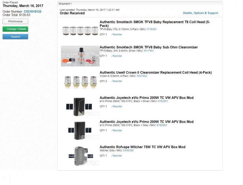Screen dimensions: 243x185
Task: Open Details, Options & Support link
Action: click(x=200, y=13)
